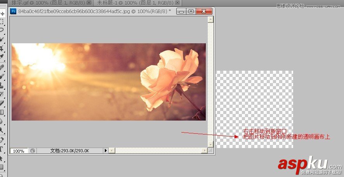Click the 100% zoom field
Screen dimensions: 344x177
pyautogui.click(x=19, y=151)
